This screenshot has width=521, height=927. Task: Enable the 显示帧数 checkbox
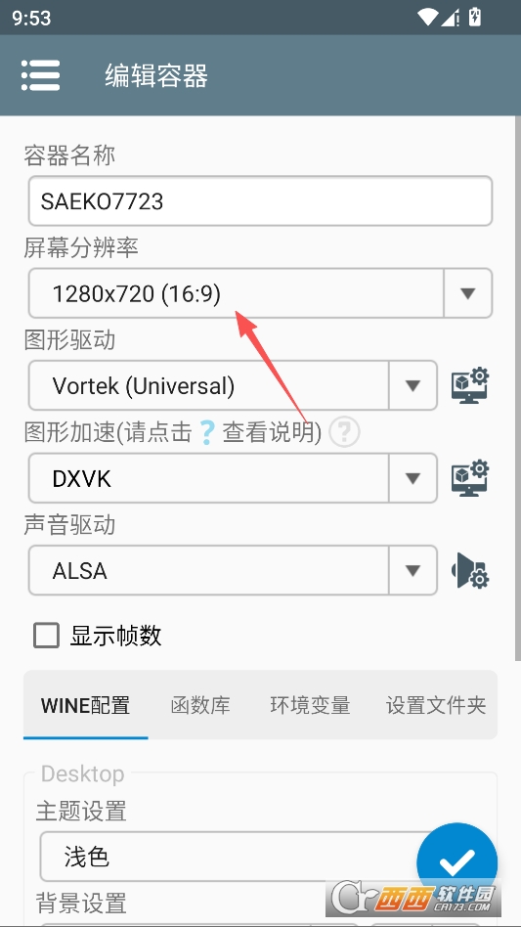(46, 636)
